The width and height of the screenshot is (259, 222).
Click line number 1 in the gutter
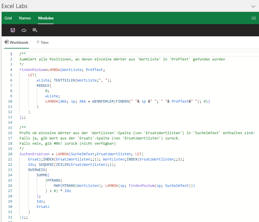11,54
